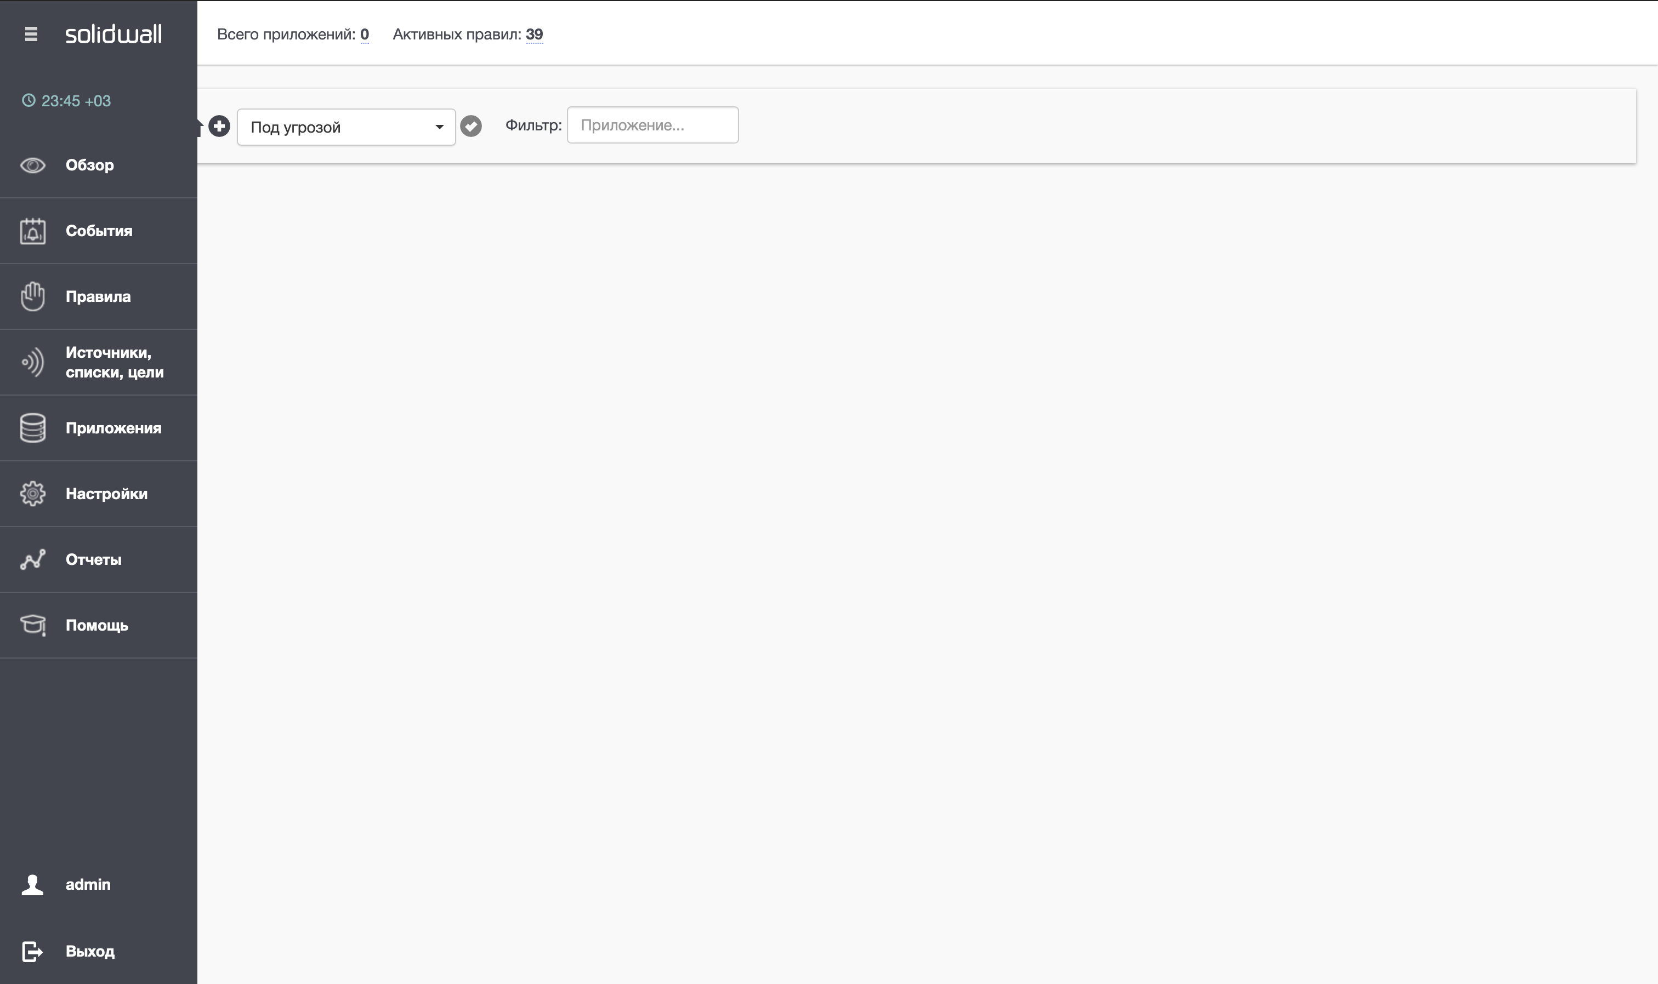1658x984 pixels.
Task: Click the graph icon for Отчеты
Action: (32, 559)
